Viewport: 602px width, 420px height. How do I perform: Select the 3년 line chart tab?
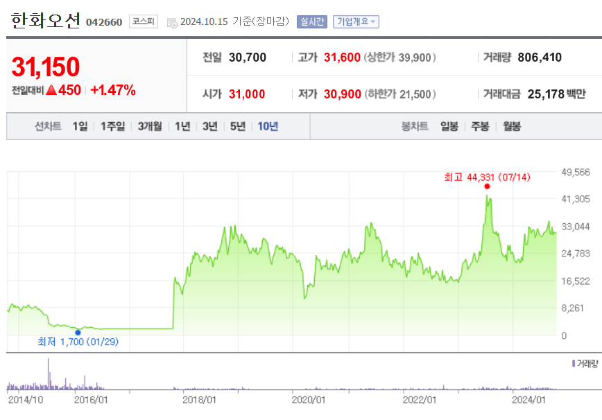coord(210,126)
